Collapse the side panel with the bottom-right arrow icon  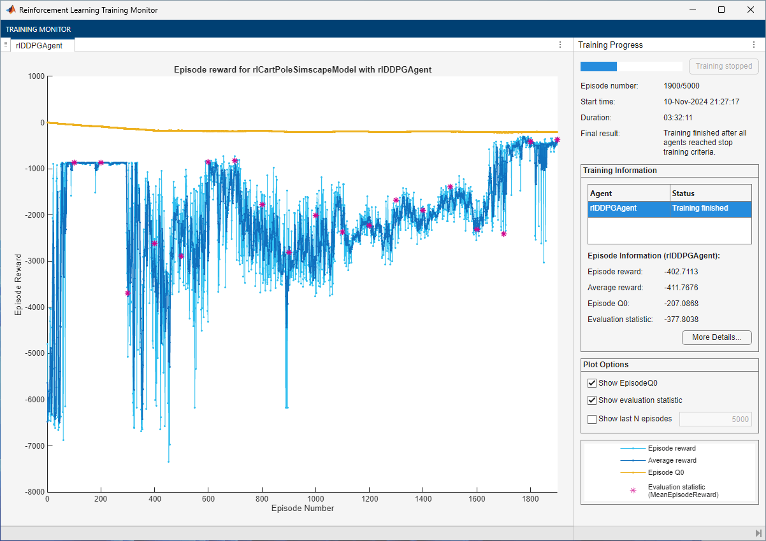tap(758, 533)
